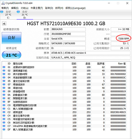The image size is (132, 139).
Task: Open the 說明(H) menu
Action: pyautogui.click(x=59, y=8)
